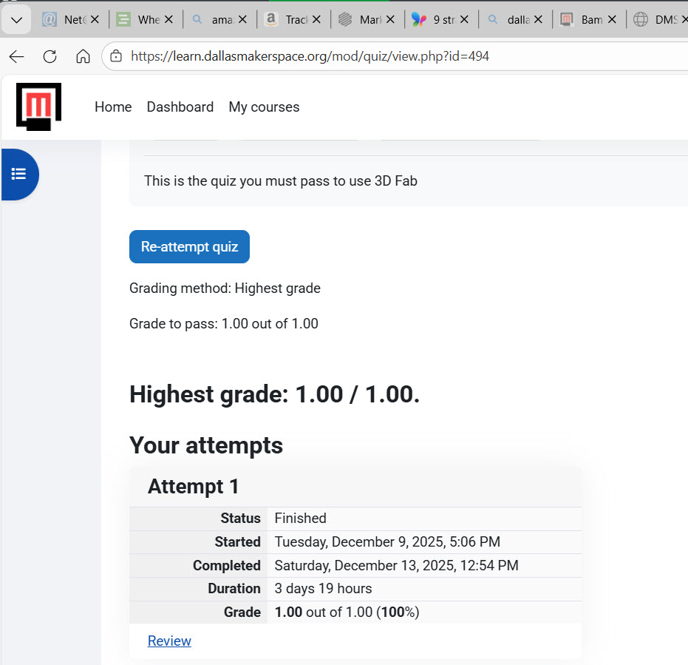This screenshot has width=688, height=665.
Task: Open the Review link for Attempt 1
Action: pyautogui.click(x=169, y=641)
